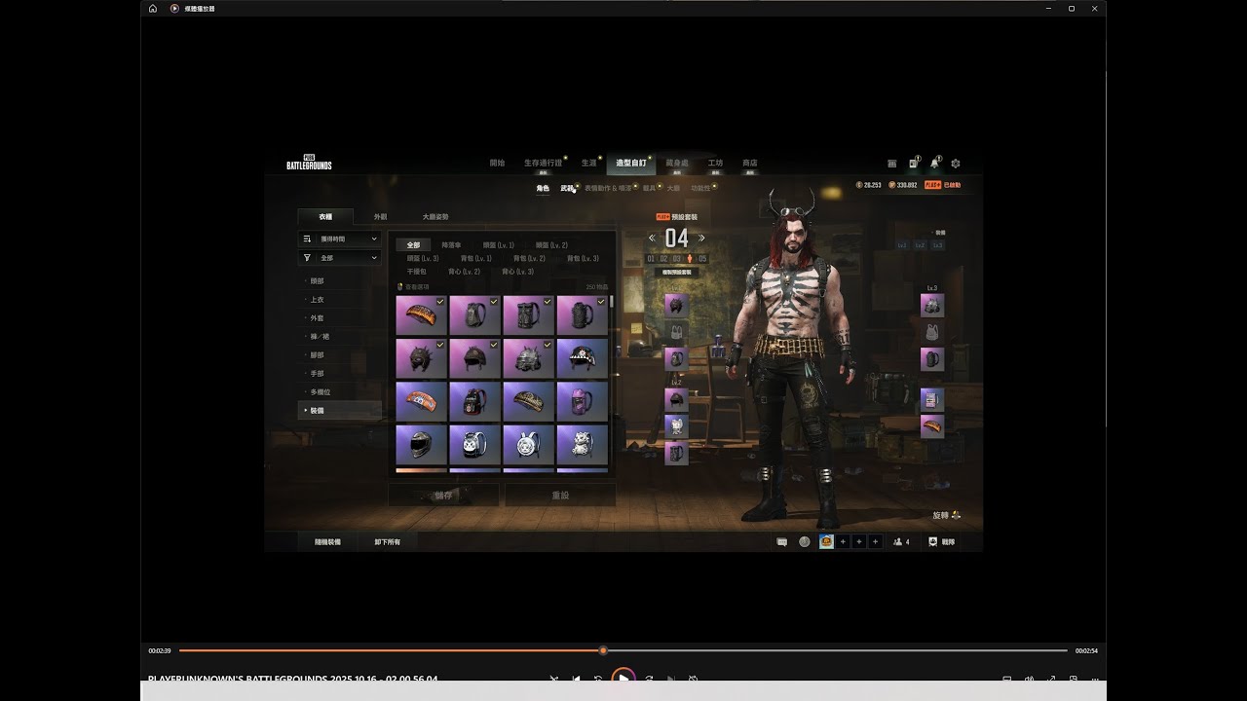1247x701 pixels.
Task: Click the 儲存 save button
Action: pos(443,495)
